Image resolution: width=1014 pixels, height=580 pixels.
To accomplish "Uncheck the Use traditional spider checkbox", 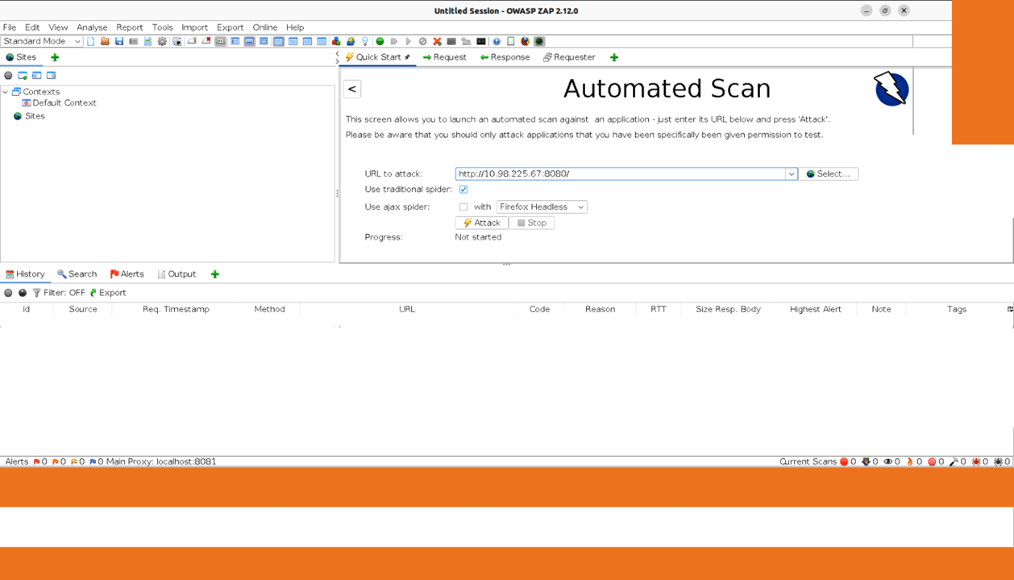I will (463, 190).
